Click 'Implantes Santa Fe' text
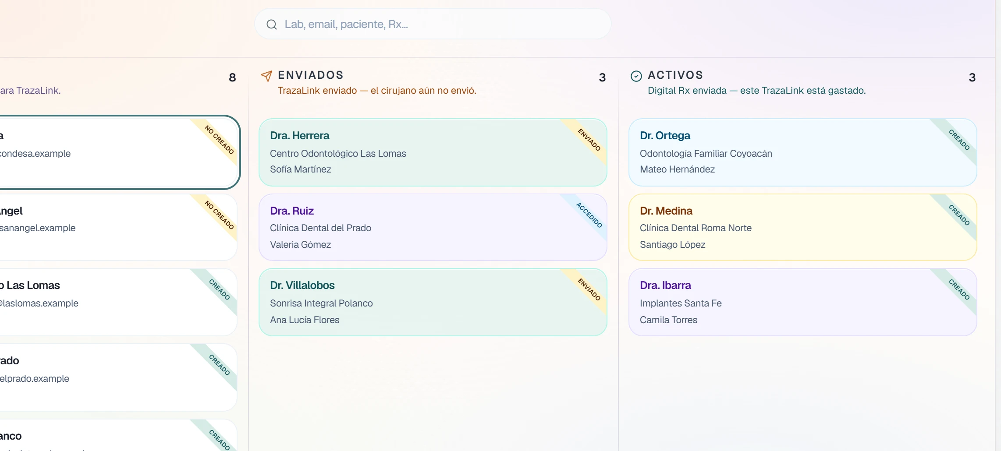1001x451 pixels. 681,303
